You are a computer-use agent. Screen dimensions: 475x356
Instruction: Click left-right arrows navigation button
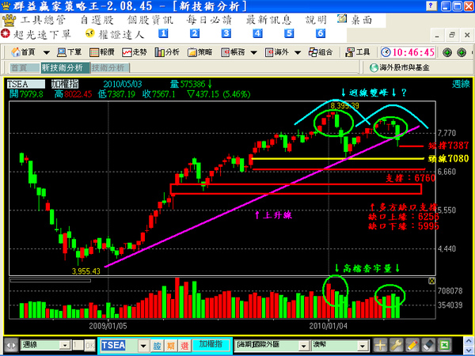click(x=11, y=345)
